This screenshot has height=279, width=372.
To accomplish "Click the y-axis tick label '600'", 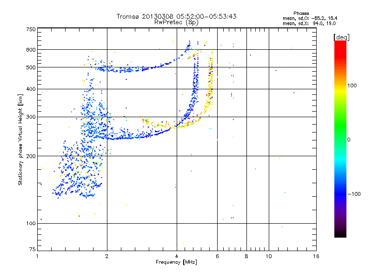I will pos(31,50).
